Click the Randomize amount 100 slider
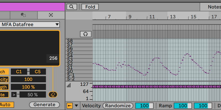This screenshot has width=221, height=110. click(144, 106)
